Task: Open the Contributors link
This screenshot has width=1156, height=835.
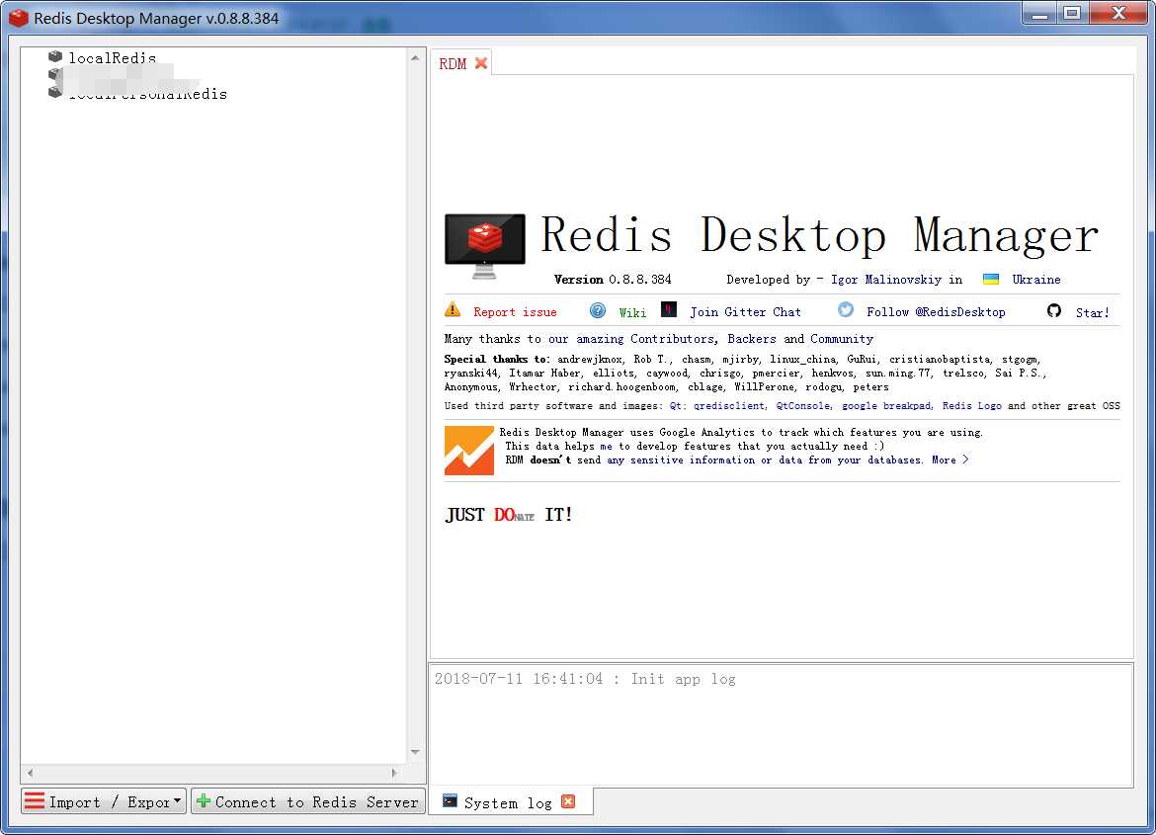Action: click(672, 339)
